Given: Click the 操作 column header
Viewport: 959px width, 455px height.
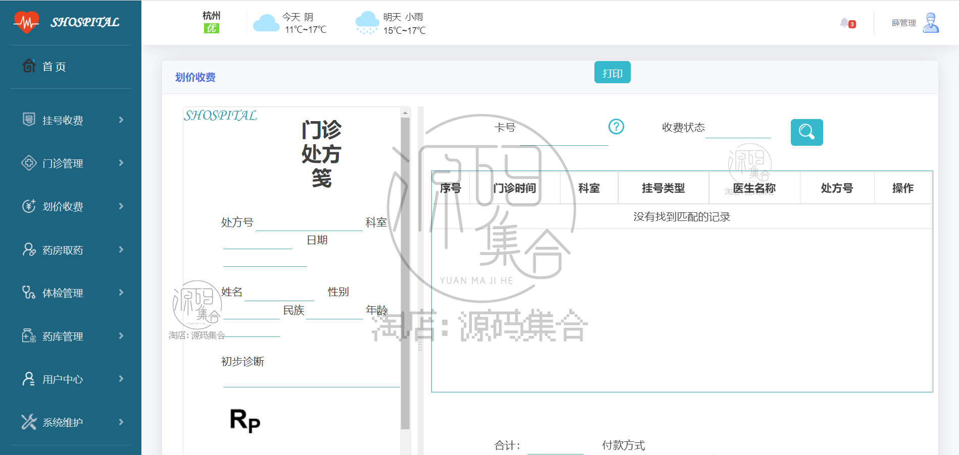Looking at the screenshot, I should point(903,188).
